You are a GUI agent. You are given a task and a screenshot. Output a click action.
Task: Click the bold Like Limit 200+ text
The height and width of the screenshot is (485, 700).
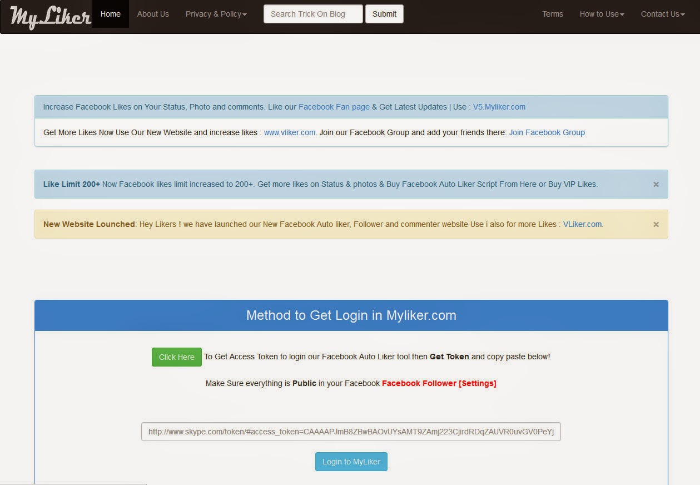pos(72,184)
